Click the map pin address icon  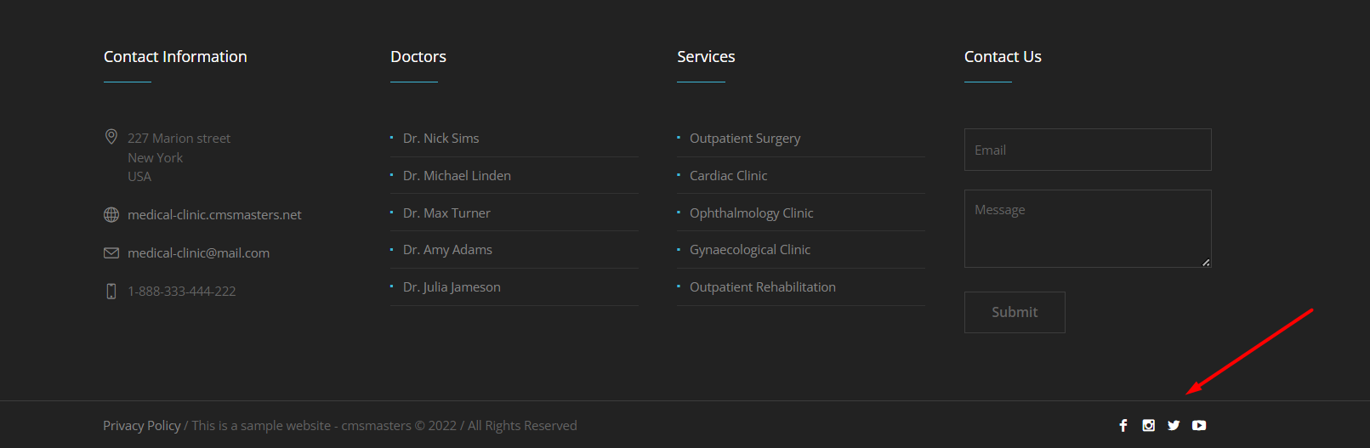pos(111,137)
